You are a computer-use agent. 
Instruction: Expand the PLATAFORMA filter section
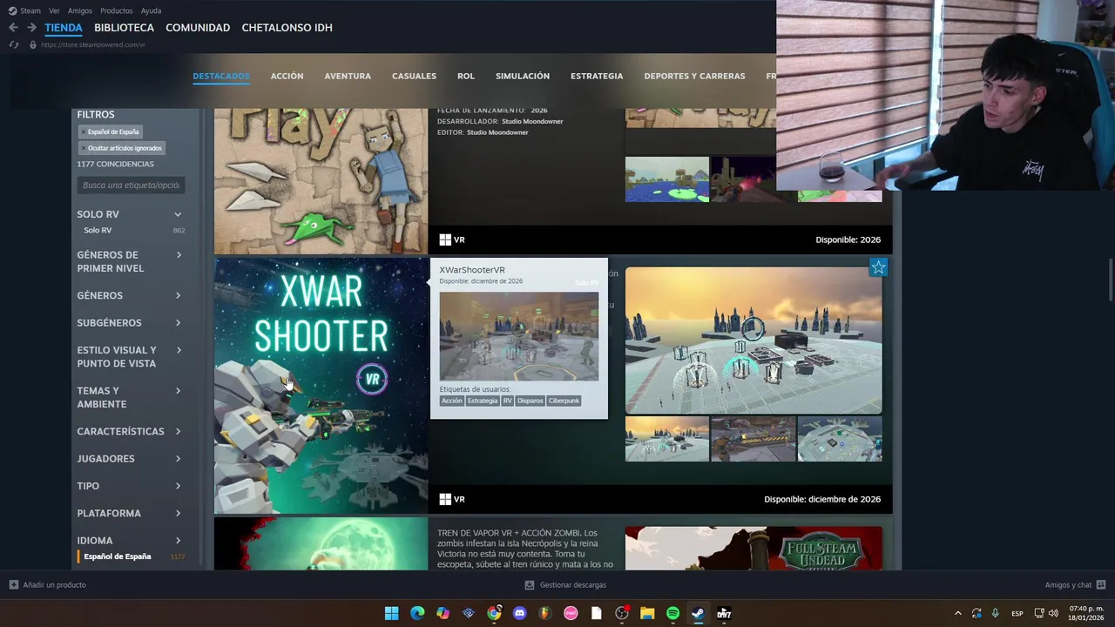click(x=178, y=513)
